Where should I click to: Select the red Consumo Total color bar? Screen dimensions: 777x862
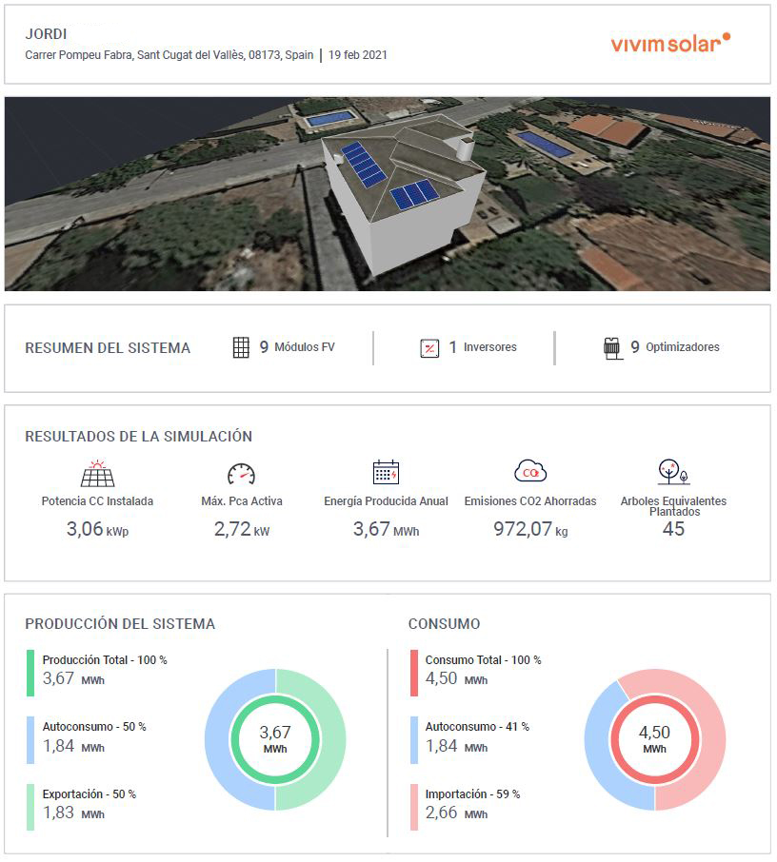[x=413, y=672]
